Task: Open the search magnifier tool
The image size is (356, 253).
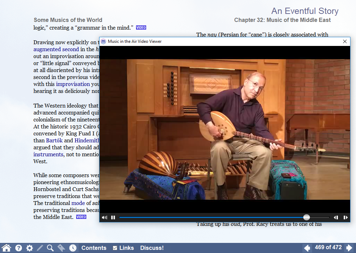Action: (x=50, y=248)
